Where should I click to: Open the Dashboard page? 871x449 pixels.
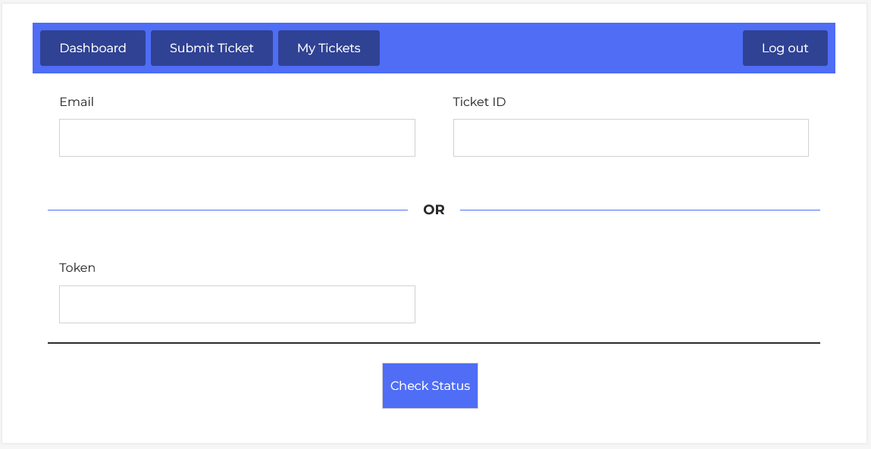92,48
